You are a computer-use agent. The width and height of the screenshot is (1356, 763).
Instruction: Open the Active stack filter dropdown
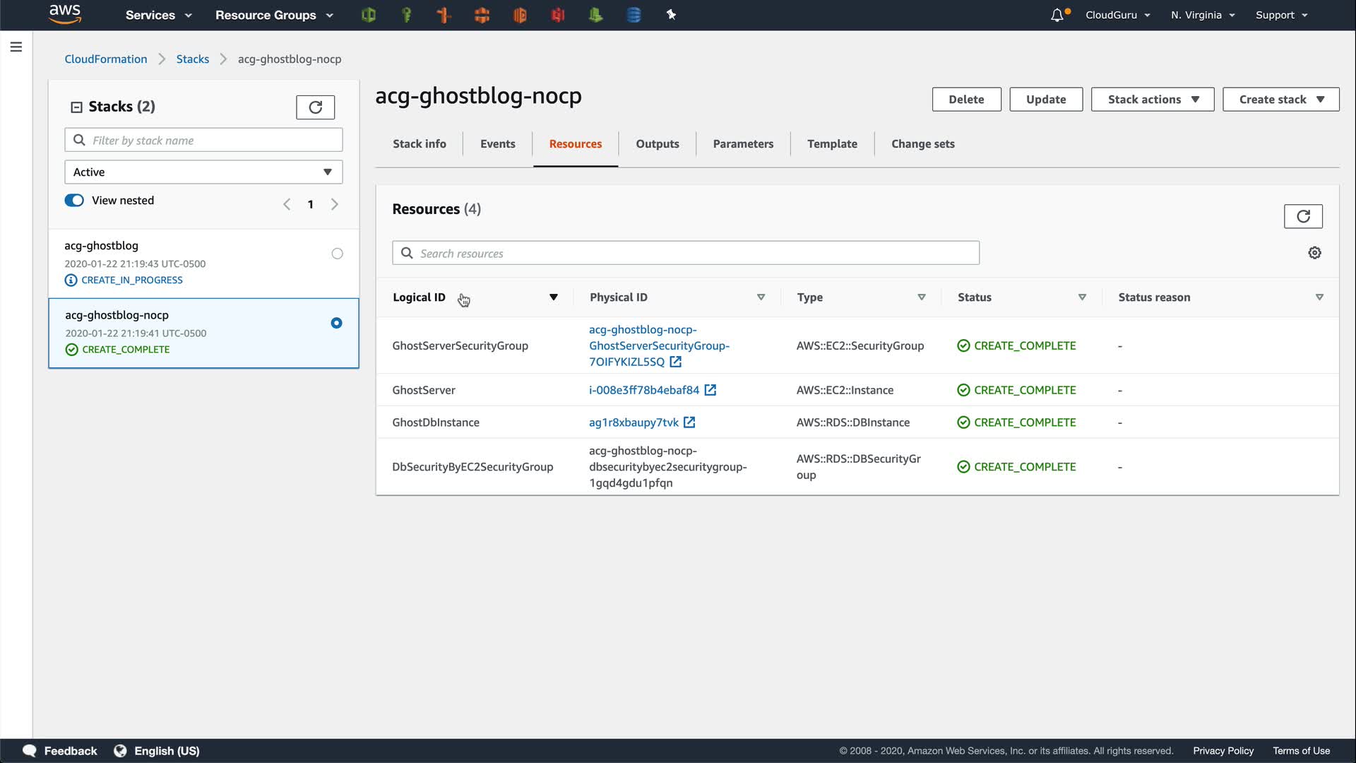tap(203, 172)
